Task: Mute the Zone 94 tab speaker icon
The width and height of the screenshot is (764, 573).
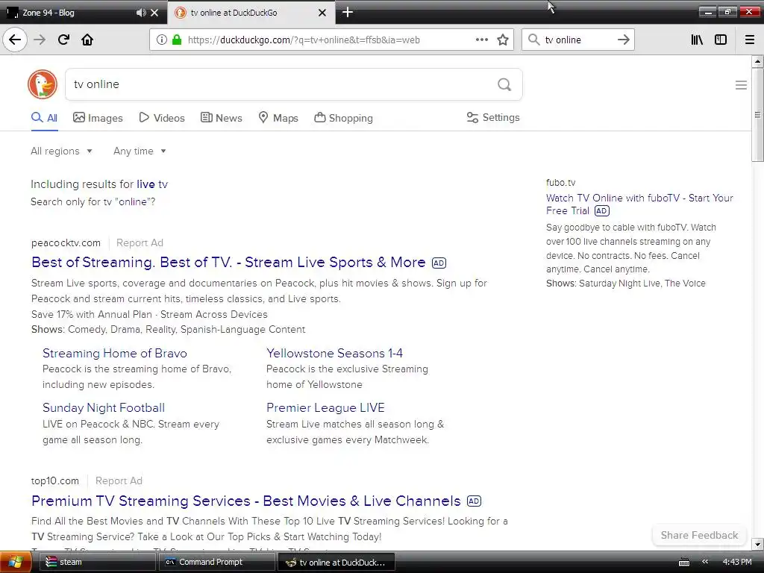Action: point(141,12)
